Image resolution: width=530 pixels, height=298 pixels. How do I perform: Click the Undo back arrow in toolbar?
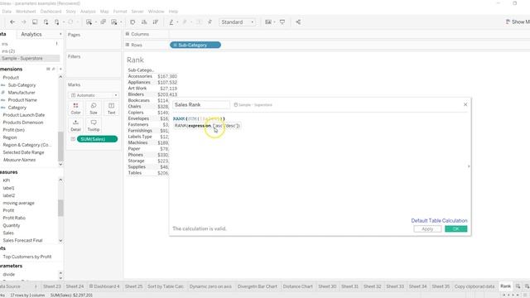coord(12,22)
